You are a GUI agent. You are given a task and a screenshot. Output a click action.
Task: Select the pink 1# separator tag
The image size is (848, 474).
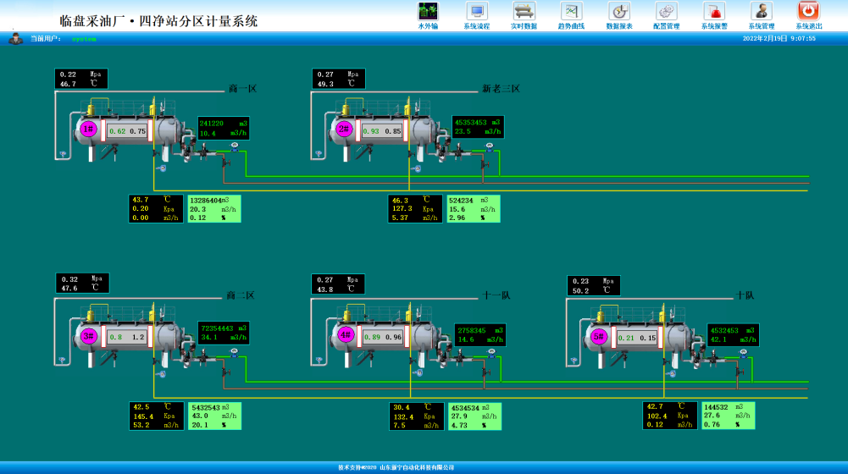pos(88,130)
